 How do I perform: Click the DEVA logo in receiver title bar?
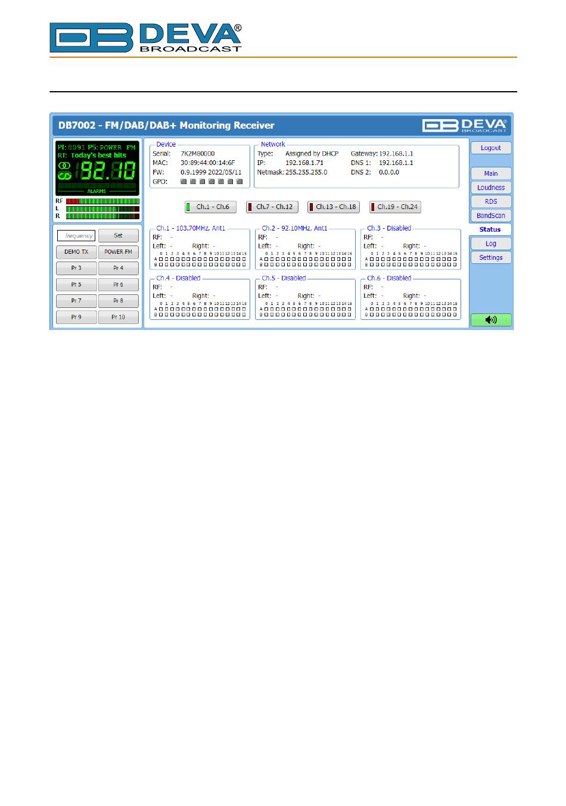[465, 125]
